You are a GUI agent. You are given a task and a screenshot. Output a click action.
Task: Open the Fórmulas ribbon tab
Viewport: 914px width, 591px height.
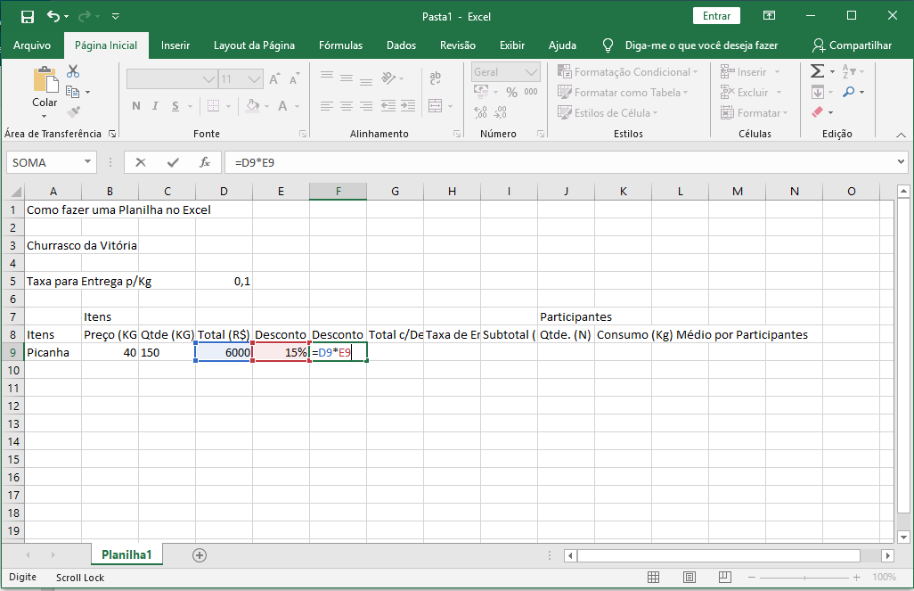coord(340,45)
